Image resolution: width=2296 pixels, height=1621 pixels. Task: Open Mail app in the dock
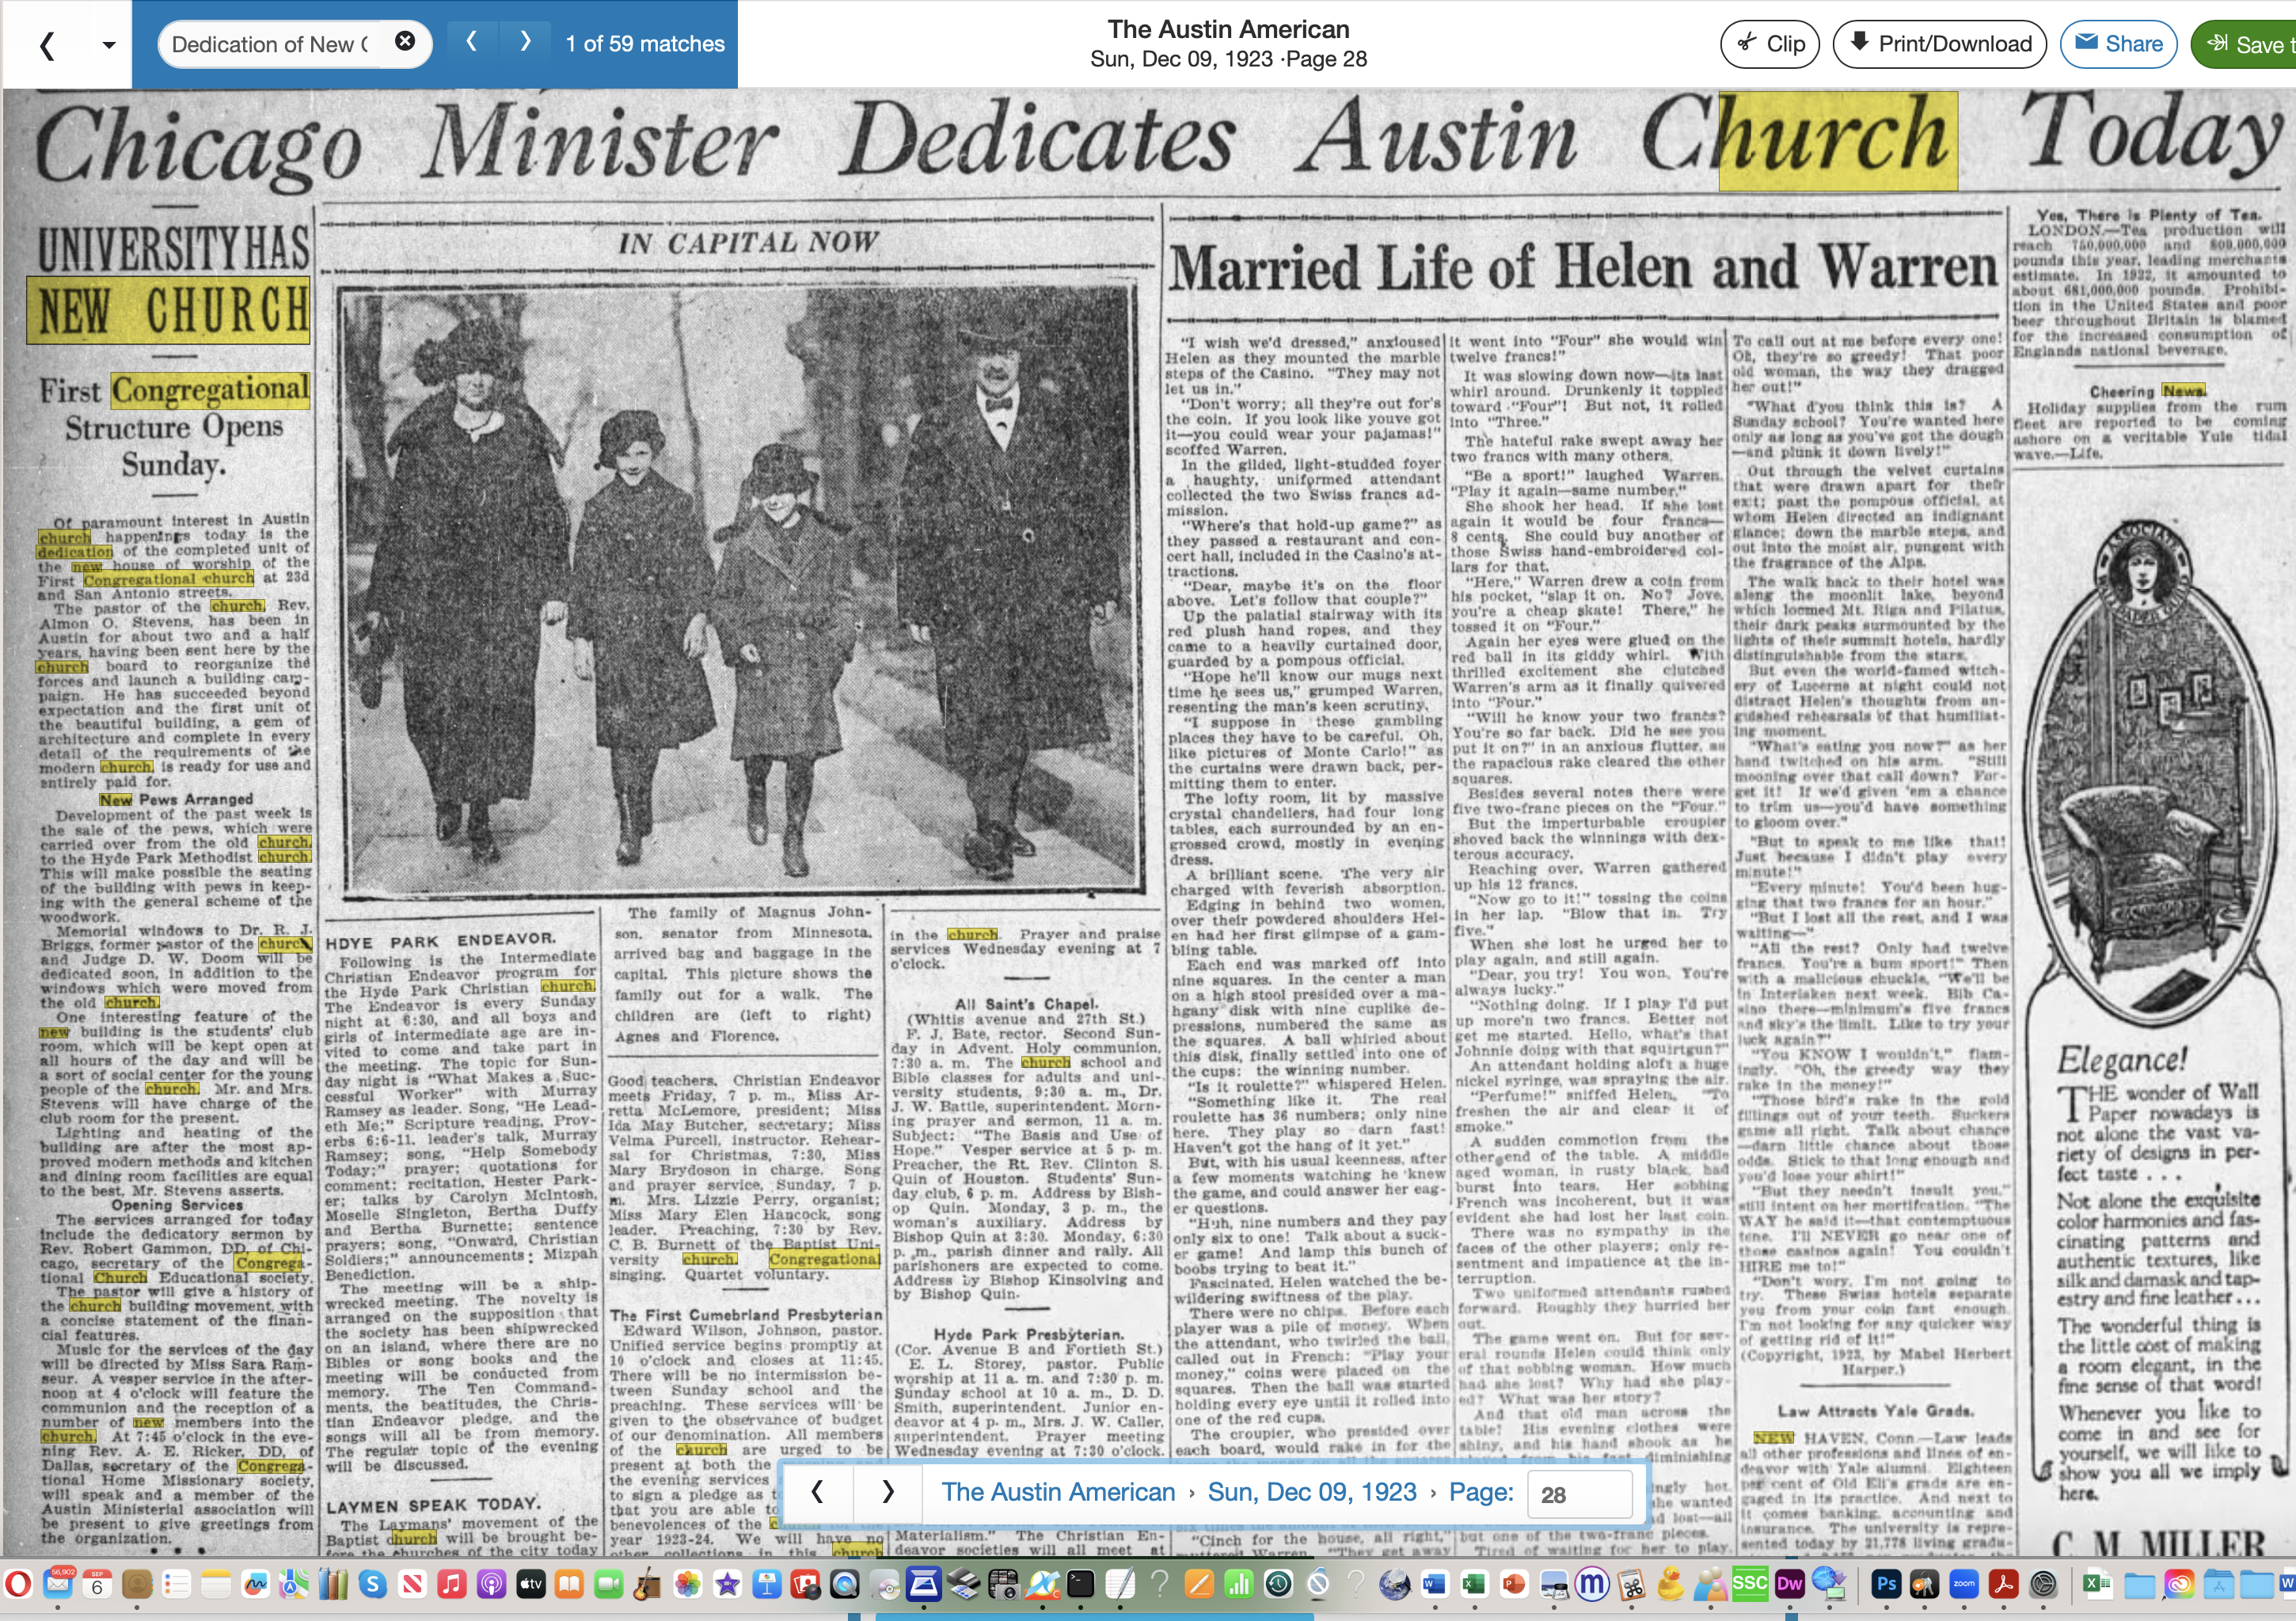pyautogui.click(x=58, y=1584)
